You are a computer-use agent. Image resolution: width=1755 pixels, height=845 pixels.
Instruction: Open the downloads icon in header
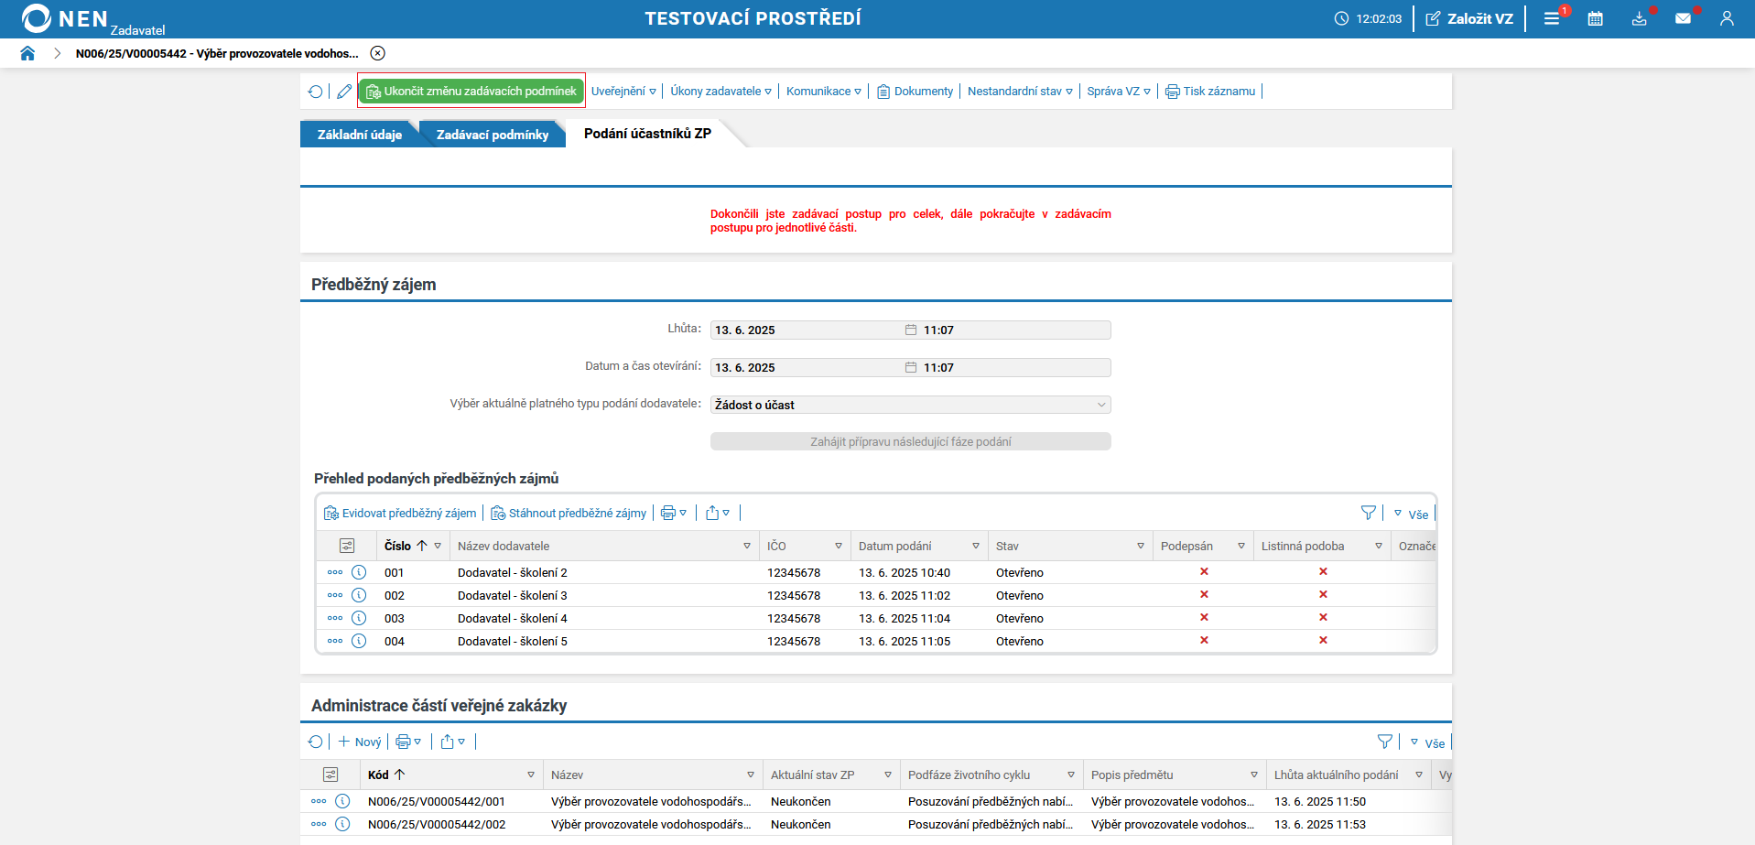point(1639,18)
